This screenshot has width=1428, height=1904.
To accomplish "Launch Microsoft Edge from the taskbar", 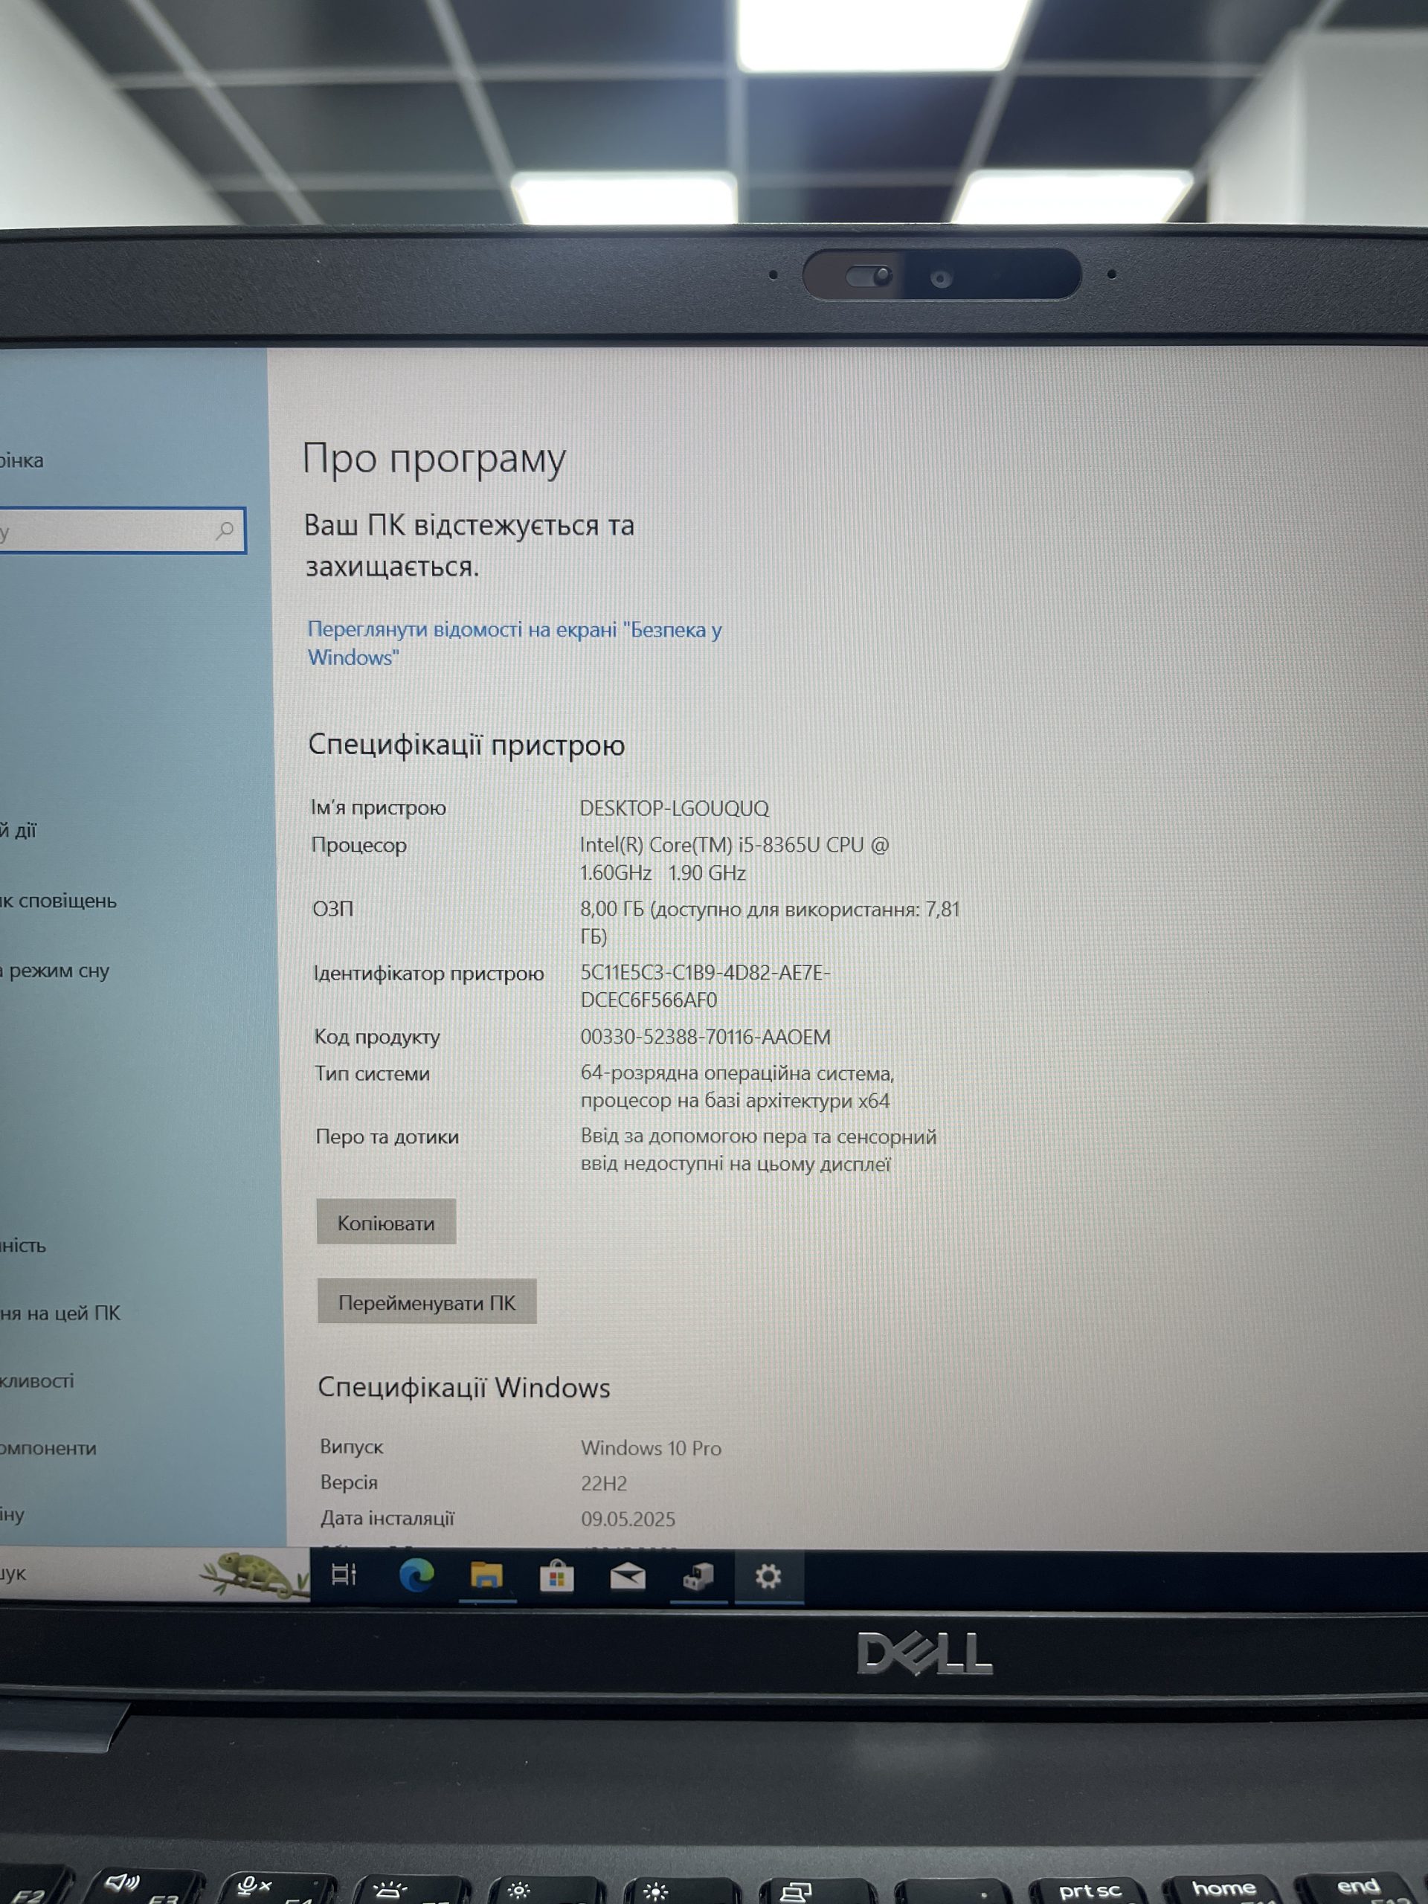I will tap(416, 1575).
